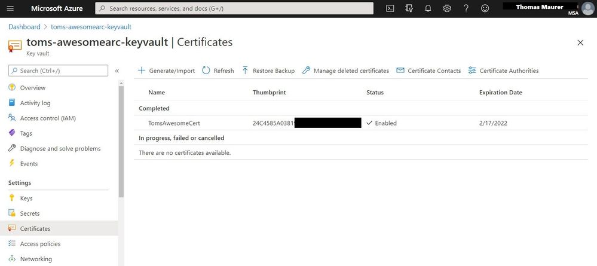Open Manage deleted certificates
The image size is (597, 266).
[346, 71]
